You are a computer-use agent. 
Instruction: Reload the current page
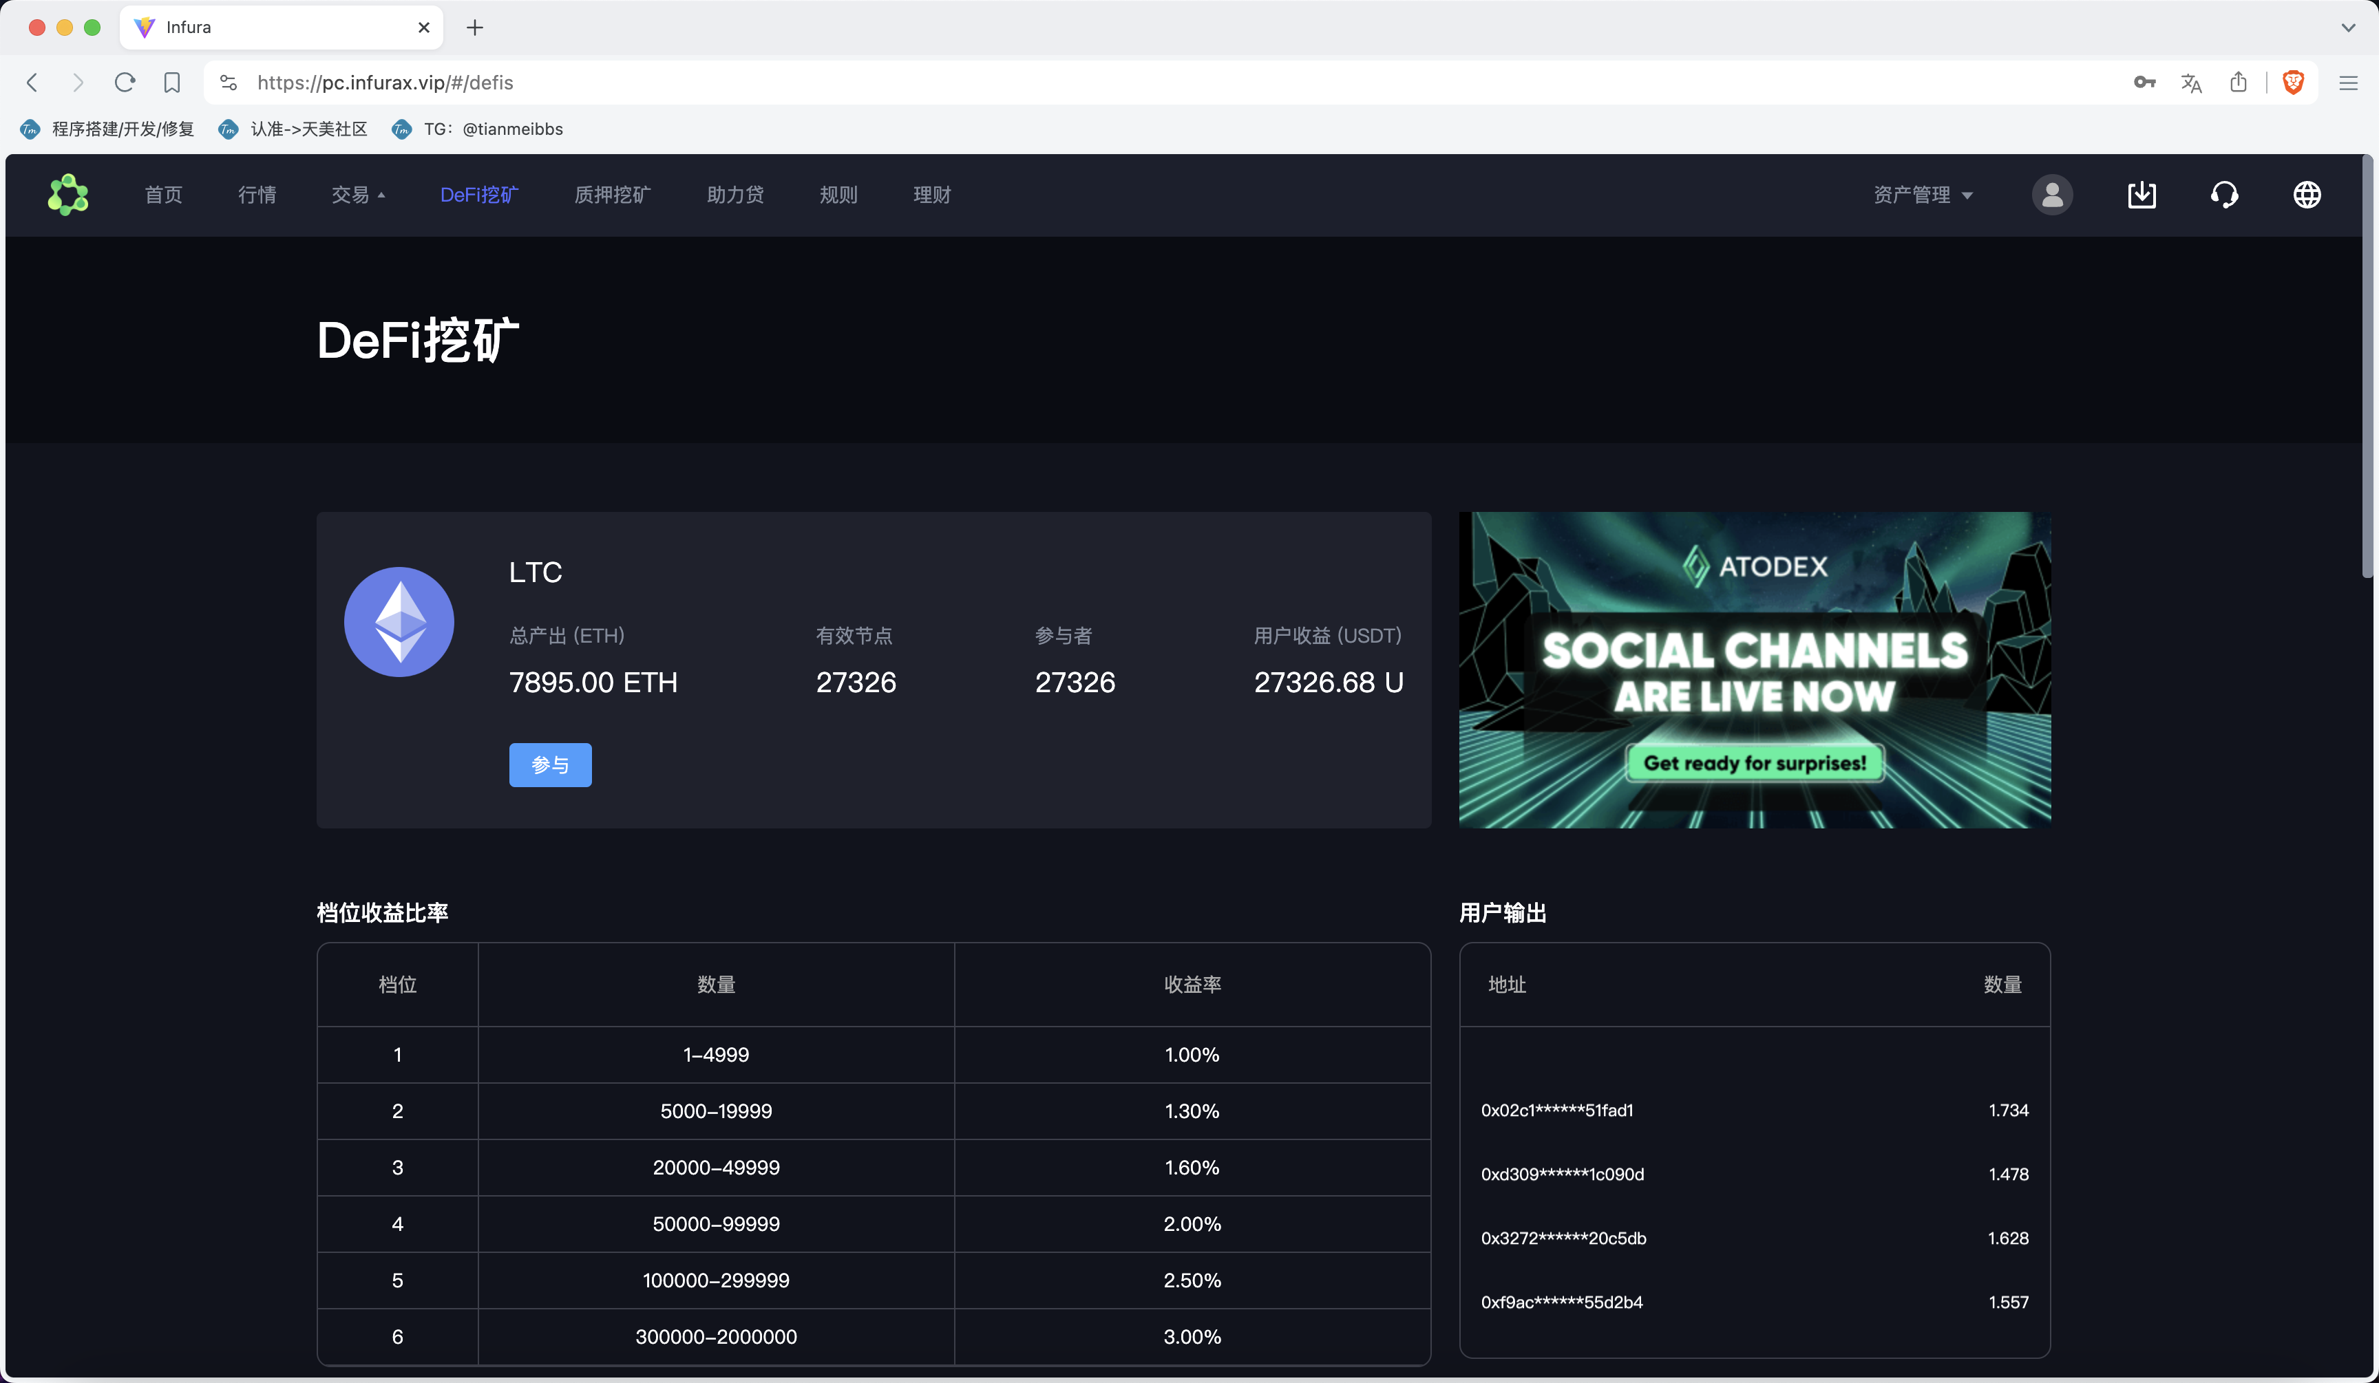pyautogui.click(x=125, y=82)
